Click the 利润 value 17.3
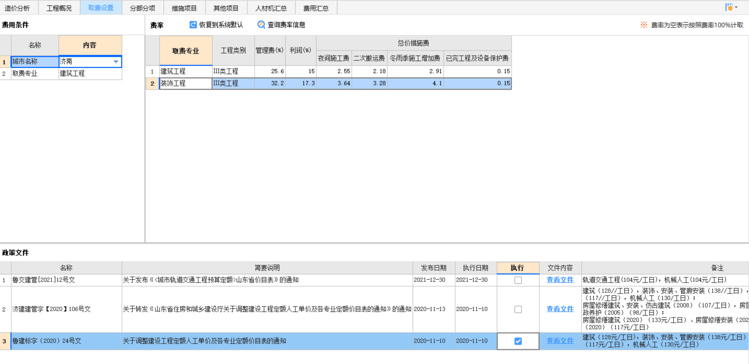Viewport: 749px width, 364px height. pos(301,83)
